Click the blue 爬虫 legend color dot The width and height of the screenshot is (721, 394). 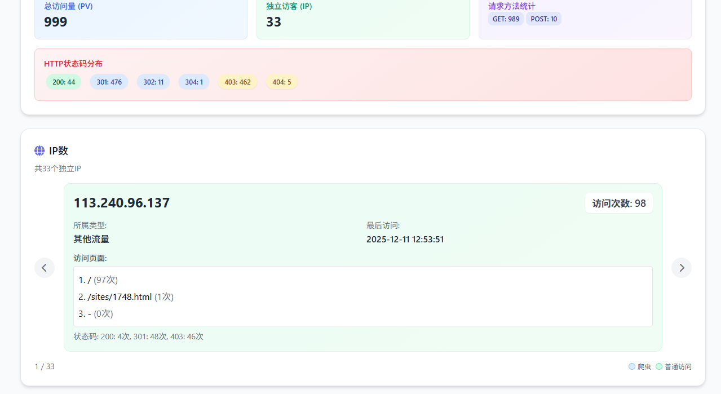pyautogui.click(x=631, y=366)
